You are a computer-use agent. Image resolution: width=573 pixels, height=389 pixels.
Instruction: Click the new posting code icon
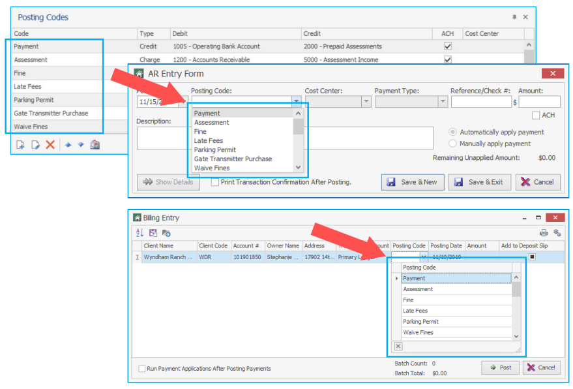(21, 145)
